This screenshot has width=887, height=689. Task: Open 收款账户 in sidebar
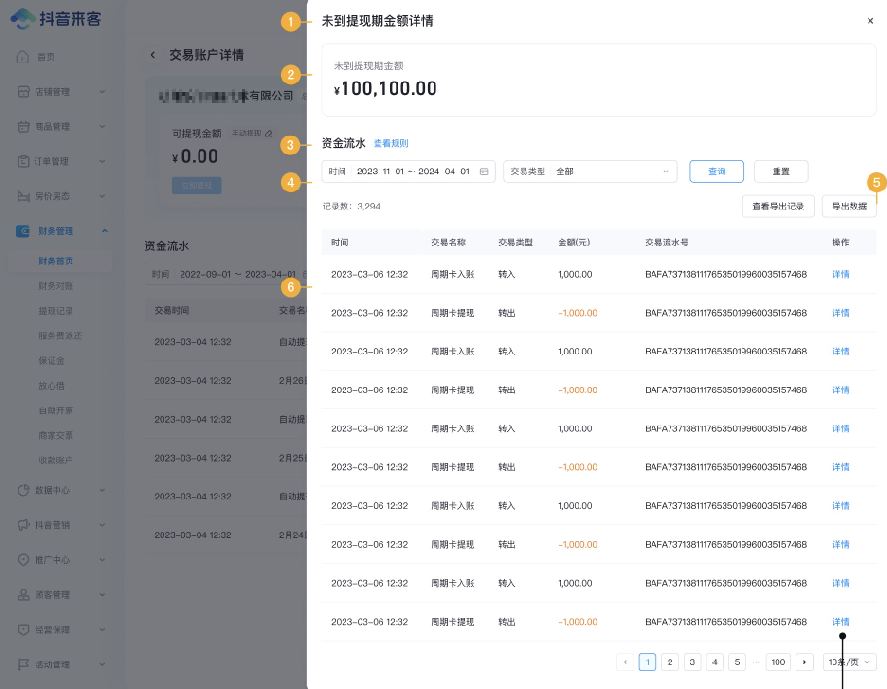(x=56, y=460)
